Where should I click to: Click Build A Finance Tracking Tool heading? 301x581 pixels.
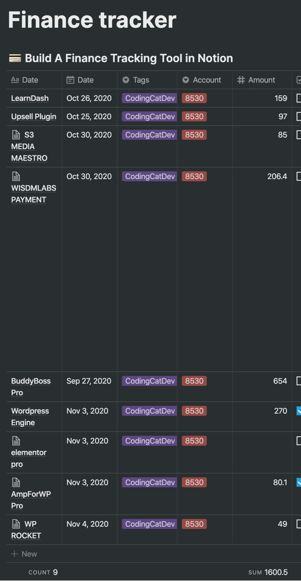pyautogui.click(x=129, y=58)
